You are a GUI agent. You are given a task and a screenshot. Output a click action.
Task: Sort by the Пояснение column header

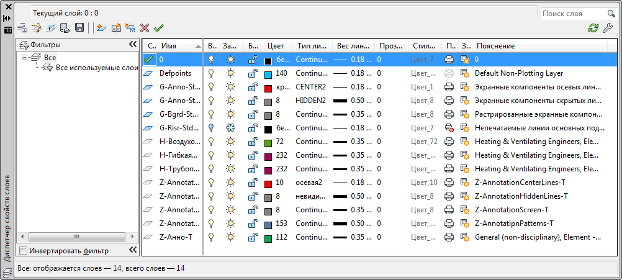pyautogui.click(x=539, y=46)
